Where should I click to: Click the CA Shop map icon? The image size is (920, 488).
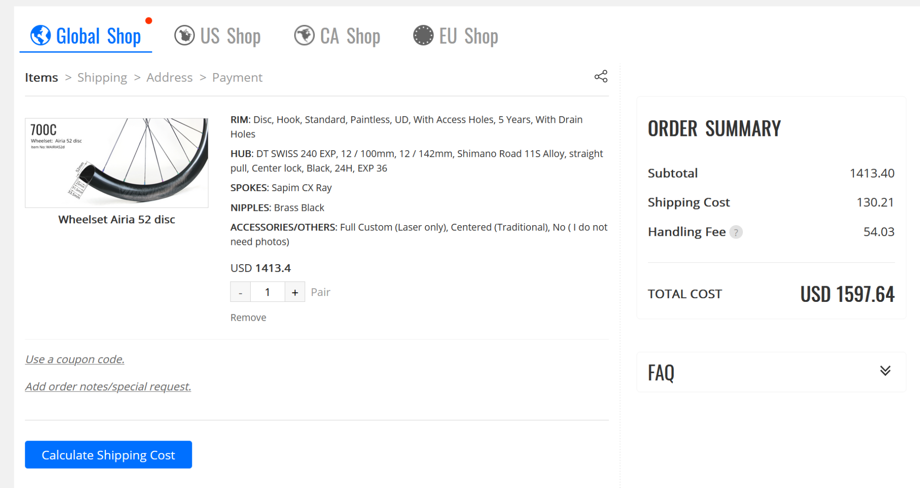click(304, 35)
